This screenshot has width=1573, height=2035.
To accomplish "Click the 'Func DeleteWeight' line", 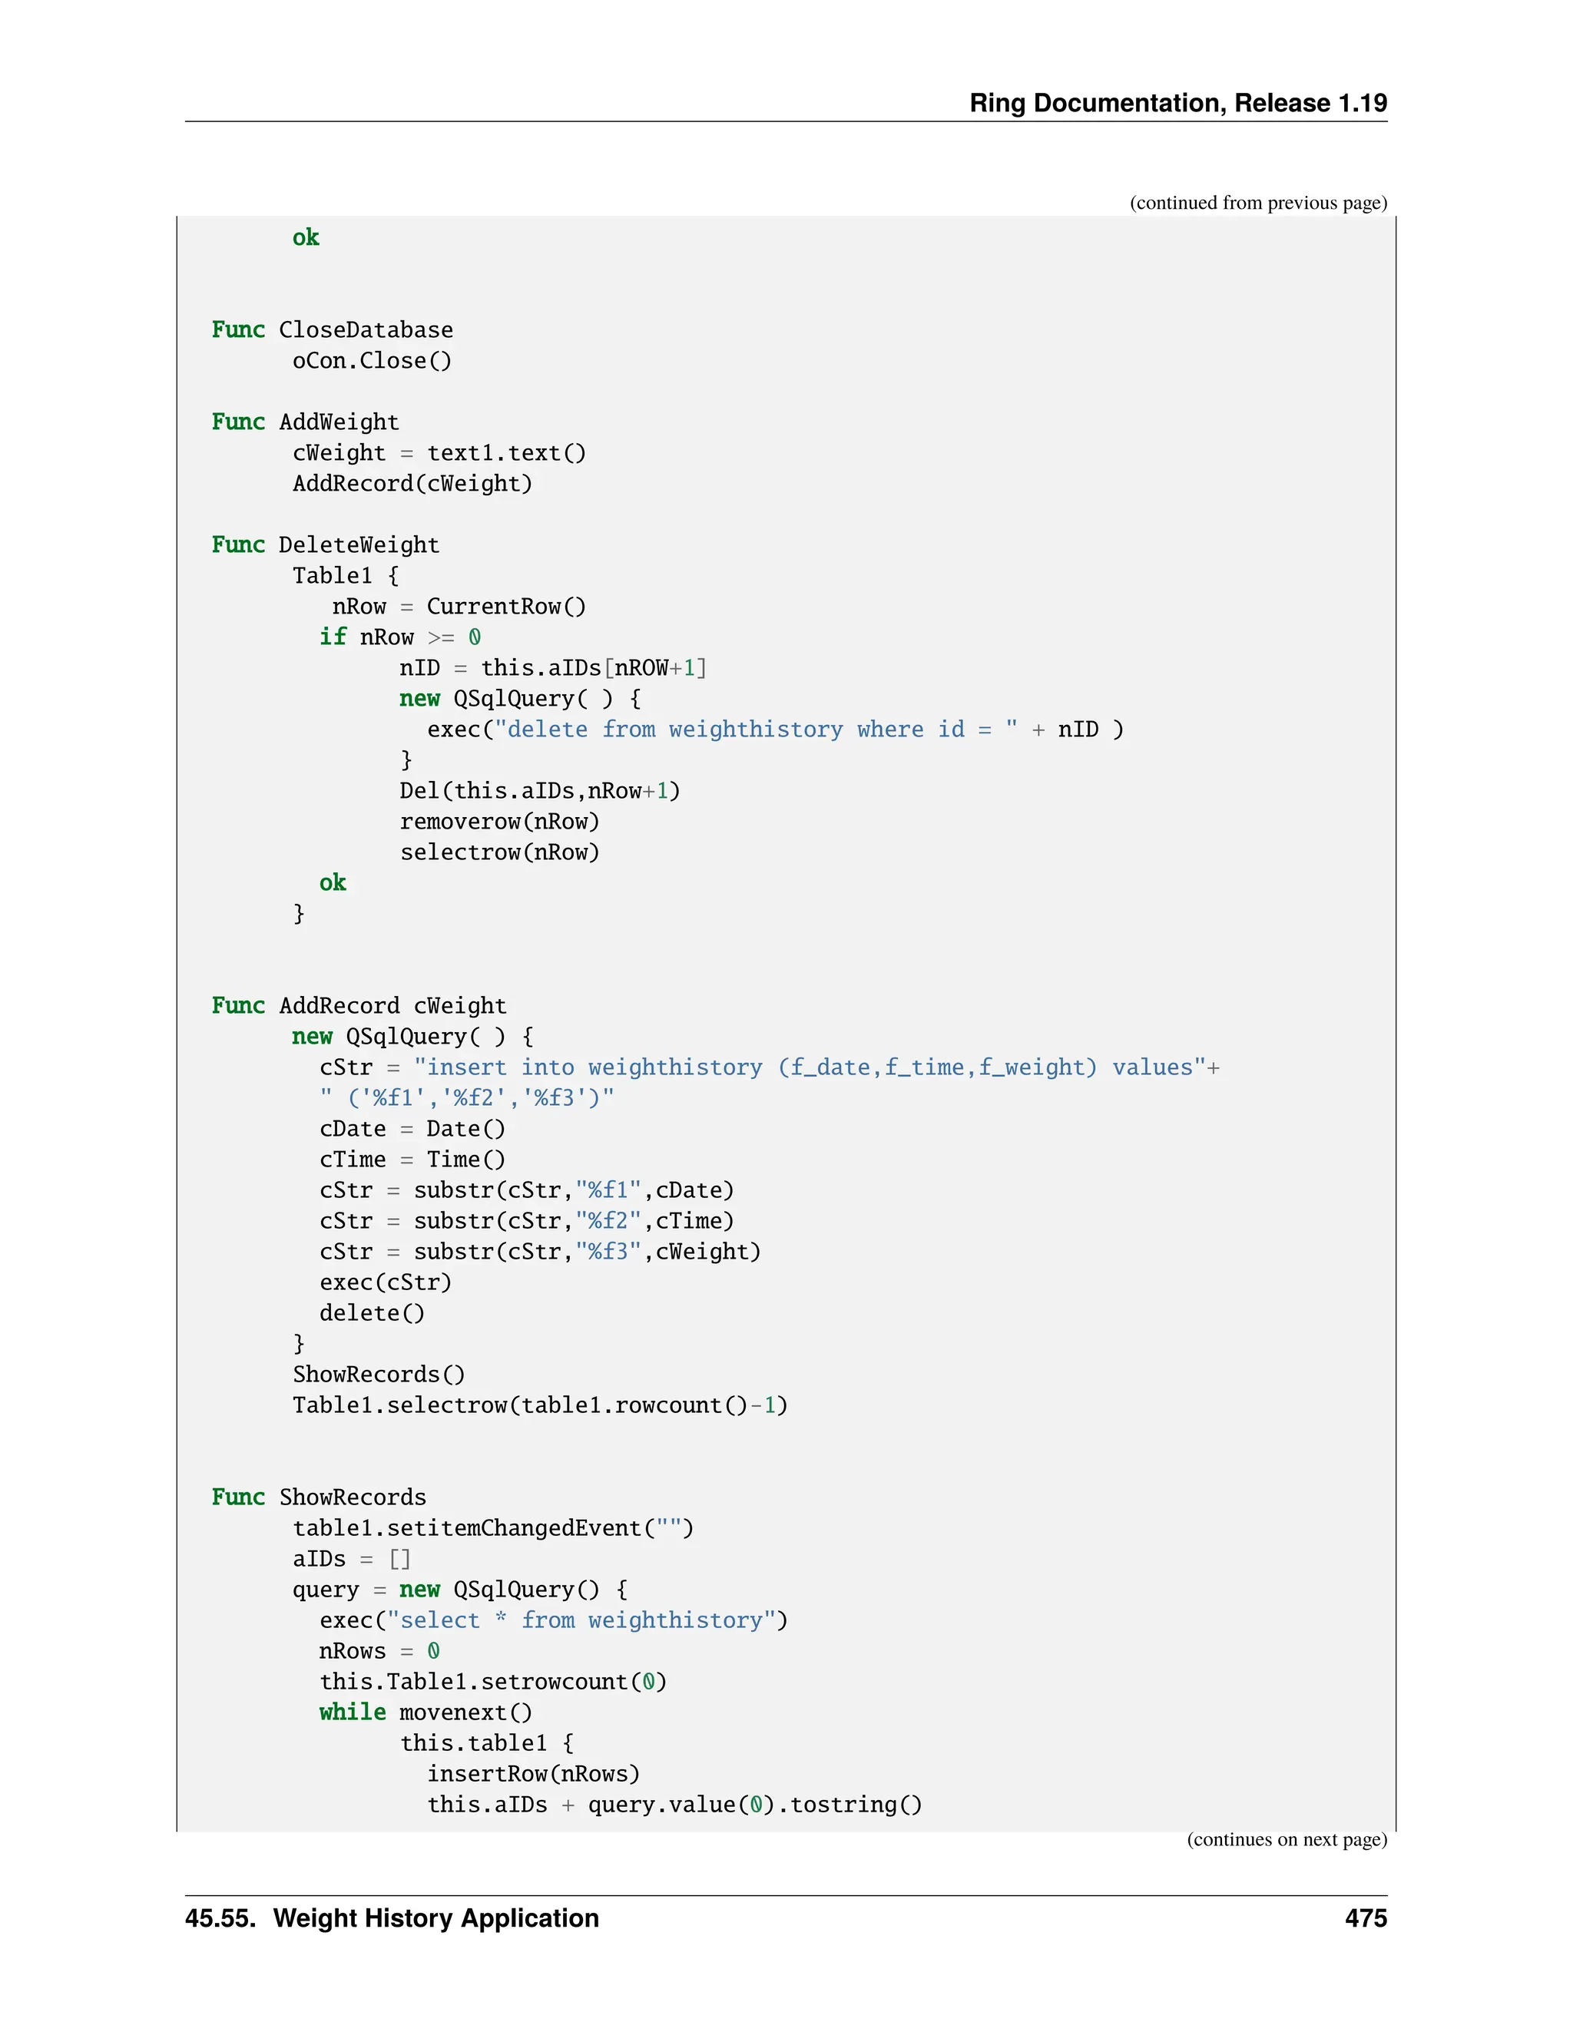I will pos(325,545).
